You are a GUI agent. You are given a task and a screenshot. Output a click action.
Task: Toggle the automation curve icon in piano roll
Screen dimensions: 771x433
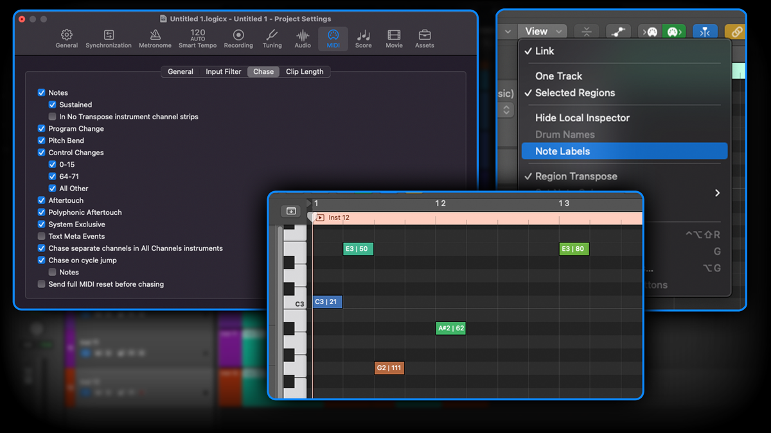(x=619, y=31)
